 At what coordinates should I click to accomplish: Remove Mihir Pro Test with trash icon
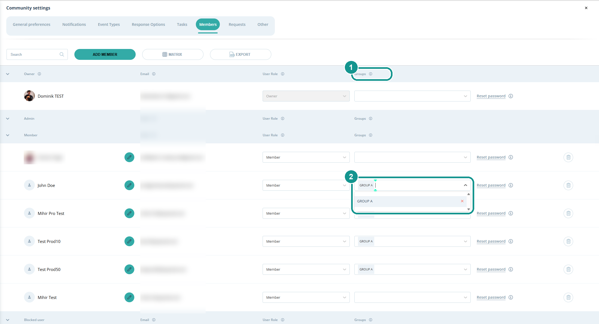568,213
